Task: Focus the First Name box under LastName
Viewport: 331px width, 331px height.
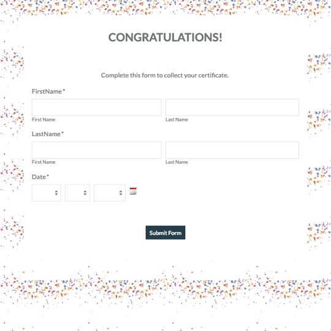Action: tap(96, 150)
